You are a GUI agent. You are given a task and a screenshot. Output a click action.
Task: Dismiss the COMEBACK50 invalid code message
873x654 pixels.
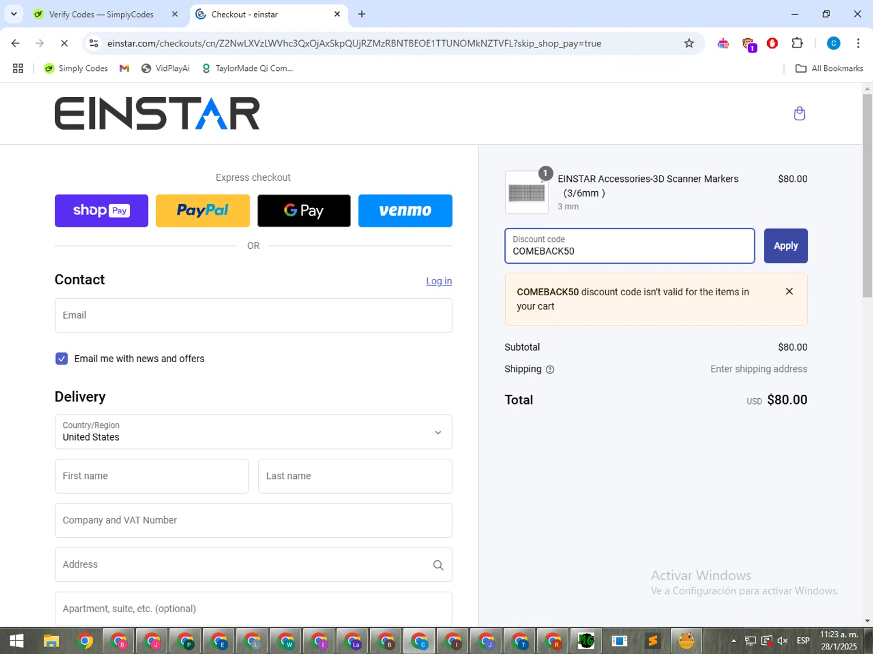click(x=789, y=291)
